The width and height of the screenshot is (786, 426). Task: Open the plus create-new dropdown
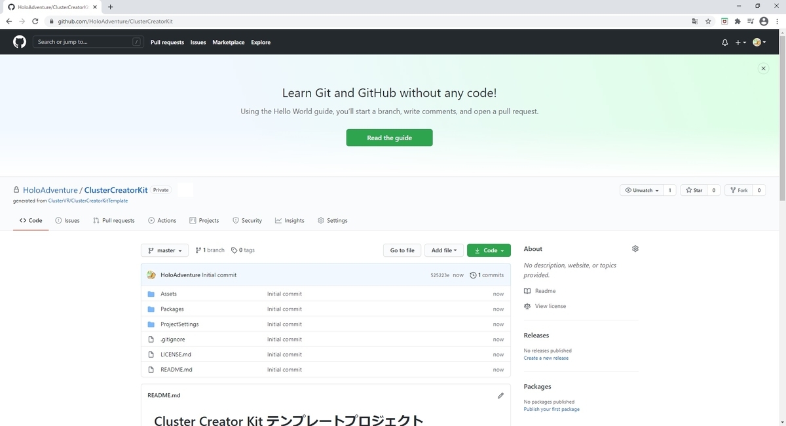(740, 42)
